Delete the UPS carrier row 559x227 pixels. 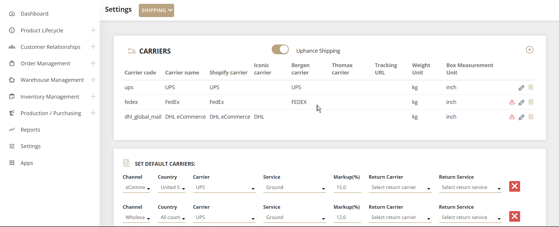(531, 87)
